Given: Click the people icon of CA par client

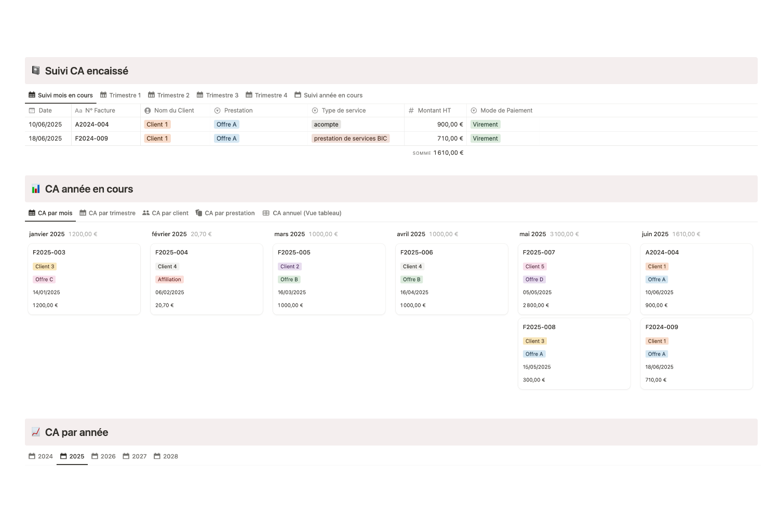Looking at the screenshot, I should (146, 213).
